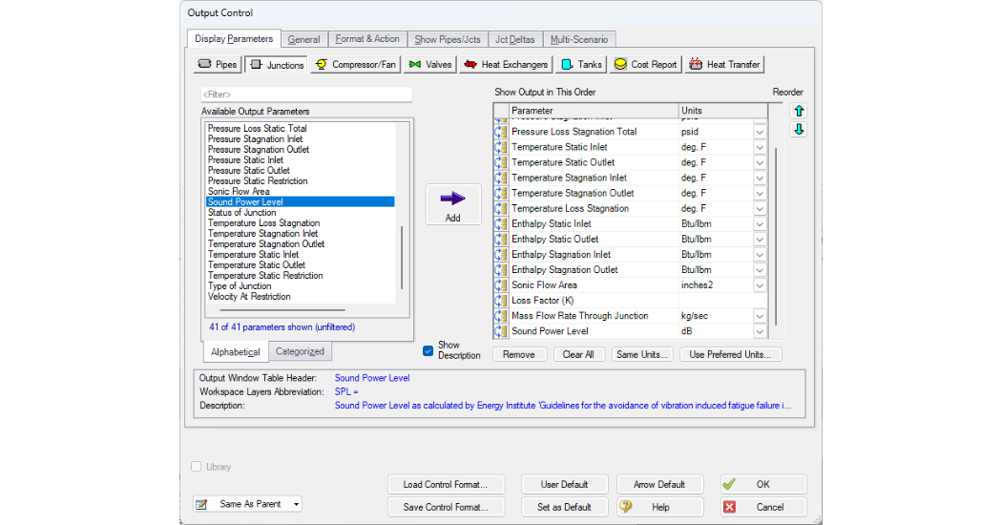
Task: Open the Valves parameter category
Action: click(429, 65)
